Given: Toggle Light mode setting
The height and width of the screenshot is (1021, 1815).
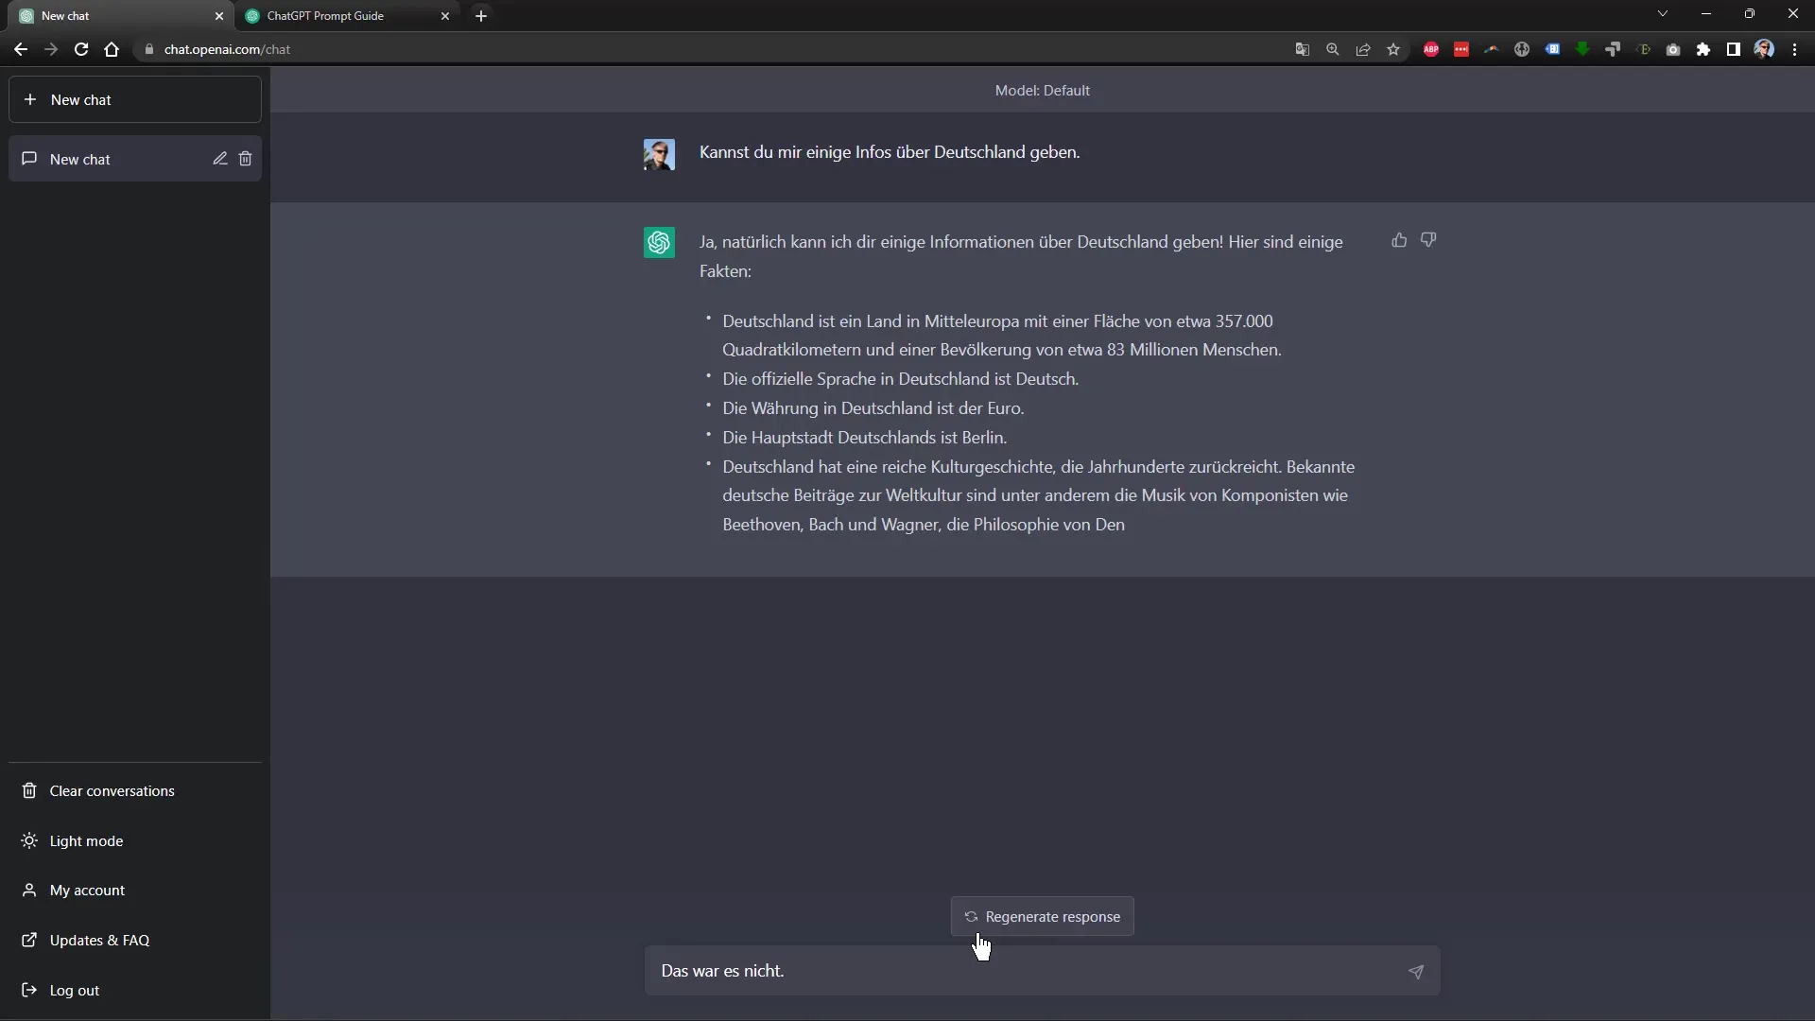Looking at the screenshot, I should pyautogui.click(x=86, y=840).
